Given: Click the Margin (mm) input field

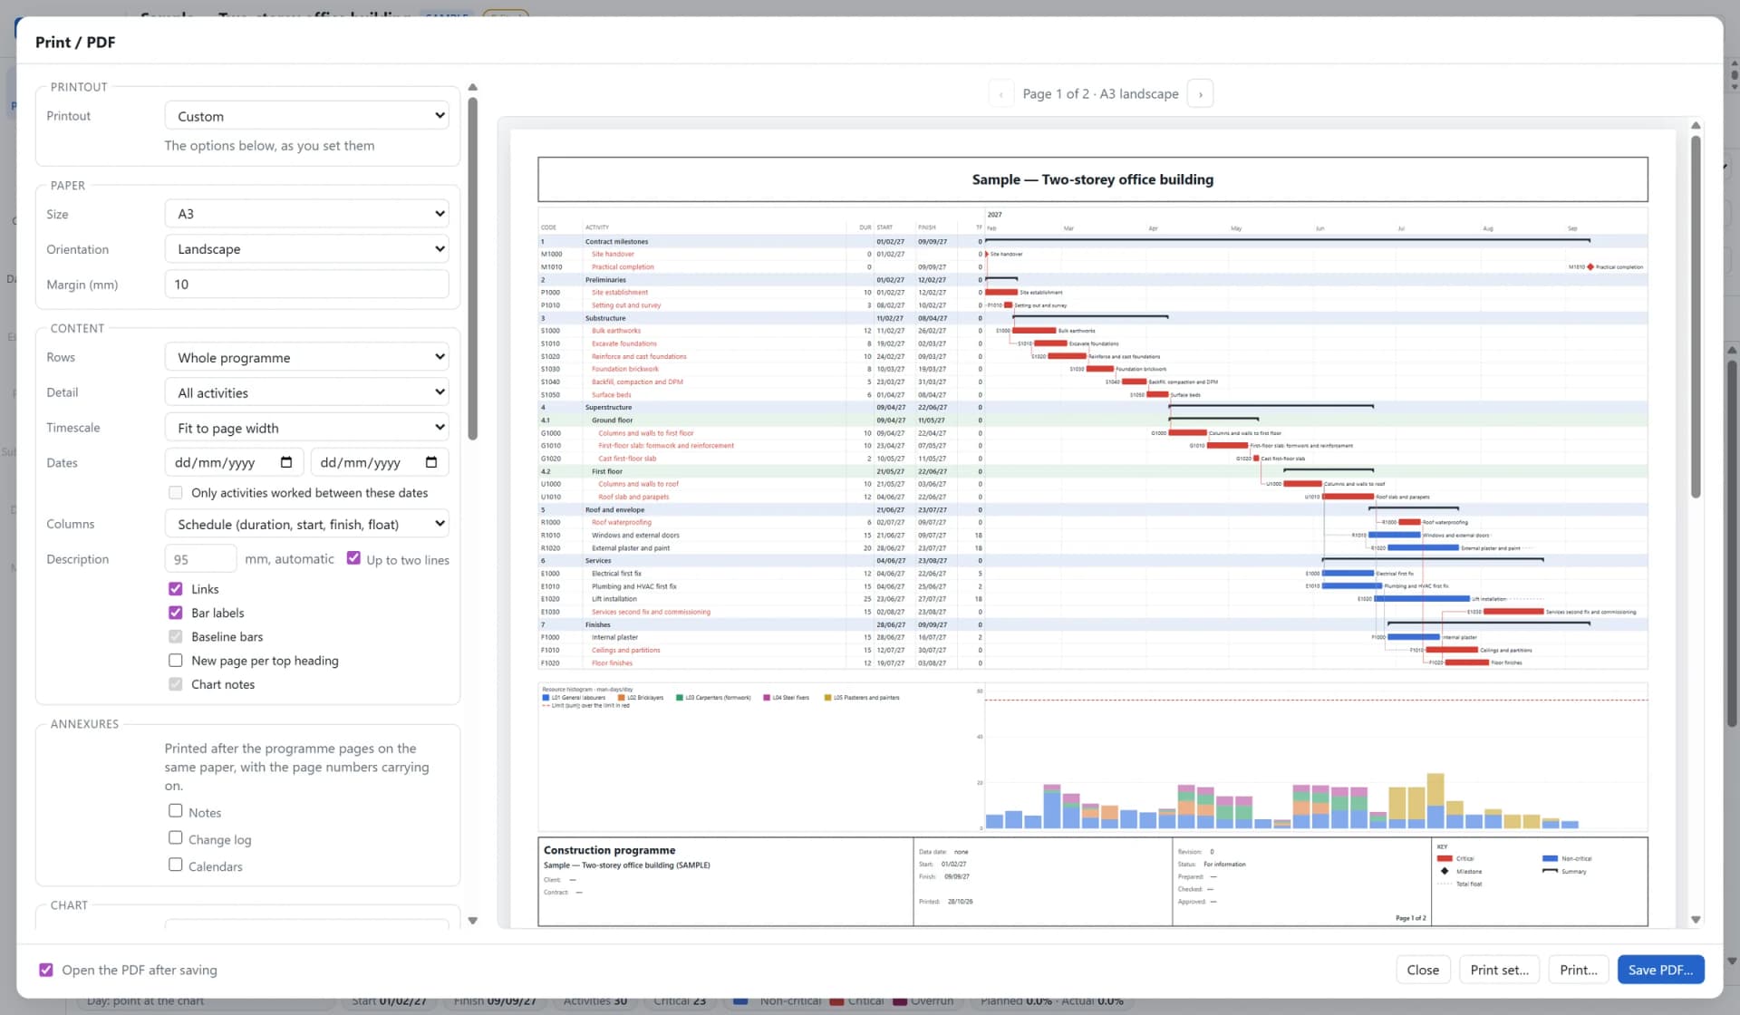Looking at the screenshot, I should coord(306,285).
